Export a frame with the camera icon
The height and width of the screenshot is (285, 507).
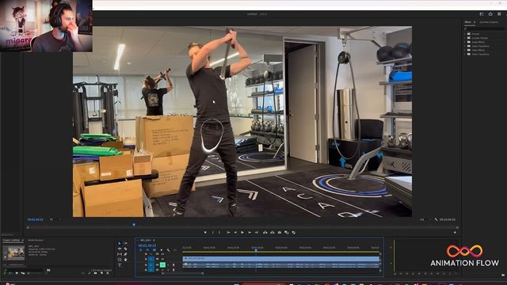(x=280, y=232)
